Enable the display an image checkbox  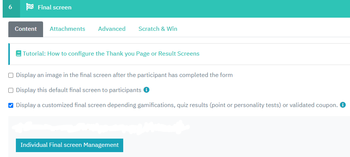click(11, 75)
